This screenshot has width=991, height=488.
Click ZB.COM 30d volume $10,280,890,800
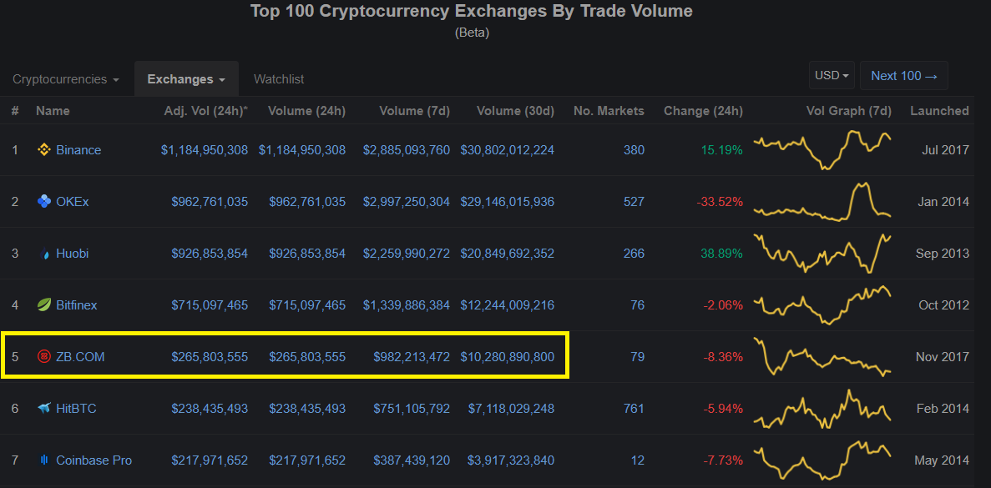click(x=508, y=357)
